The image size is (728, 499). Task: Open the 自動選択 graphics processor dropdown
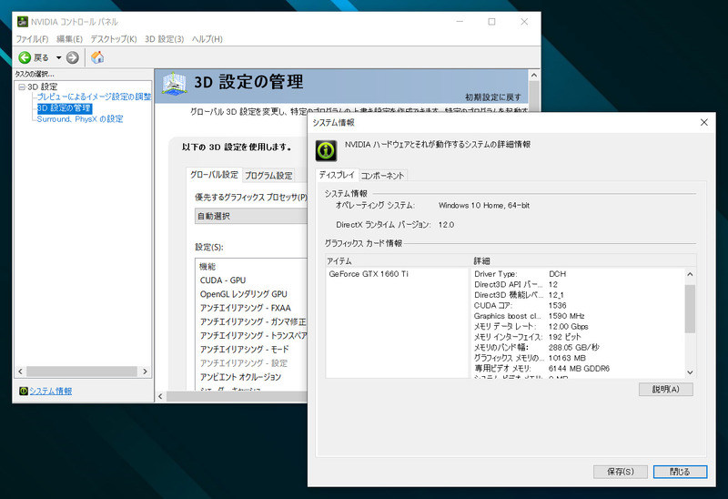(251, 216)
